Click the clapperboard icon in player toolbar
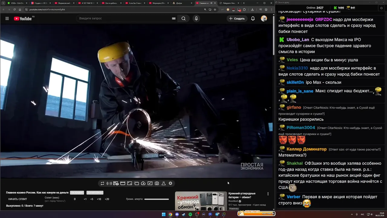387x218 pixels. (123, 183)
